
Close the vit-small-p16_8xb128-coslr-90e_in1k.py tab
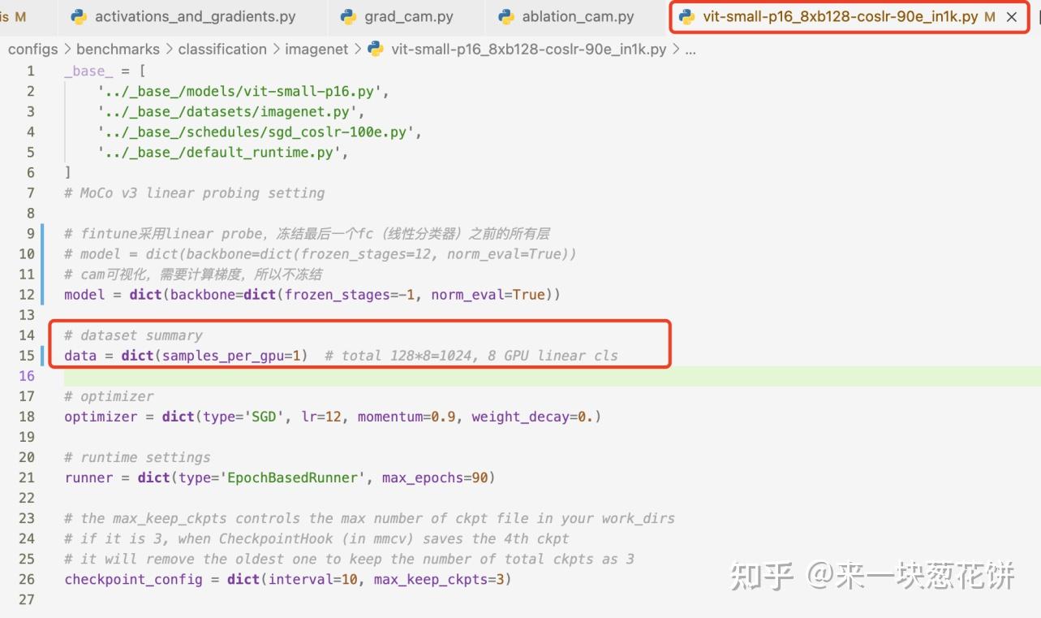(1011, 17)
